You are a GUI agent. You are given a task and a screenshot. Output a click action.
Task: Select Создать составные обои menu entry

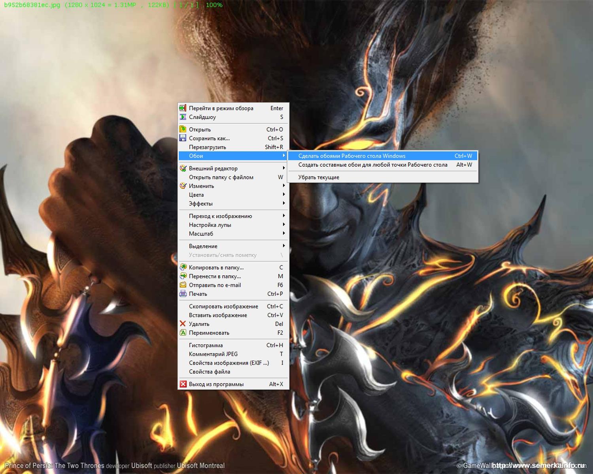click(x=372, y=165)
